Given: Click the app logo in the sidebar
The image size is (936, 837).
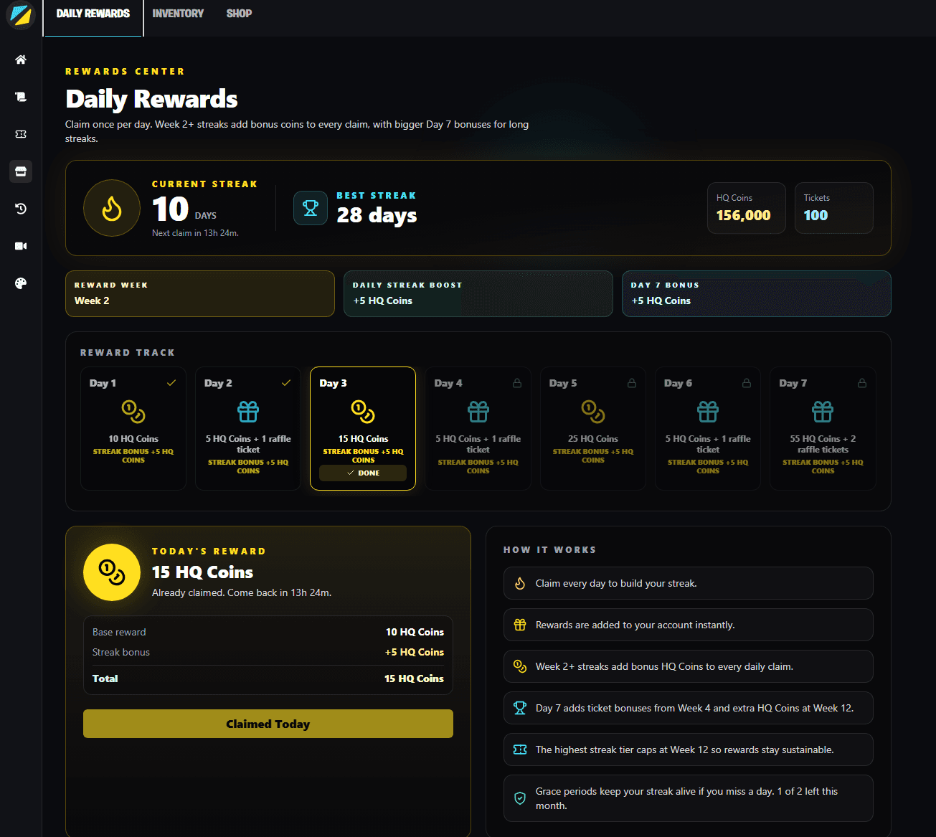Looking at the screenshot, I should 21,14.
